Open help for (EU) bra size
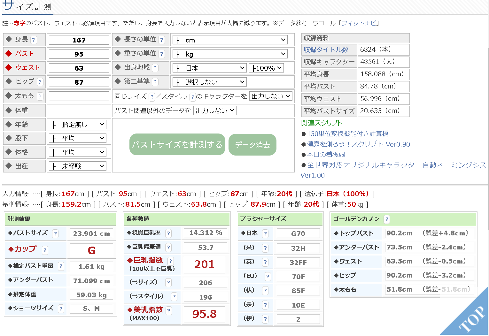Viewport: 489px width, 336px height. (x=268, y=276)
